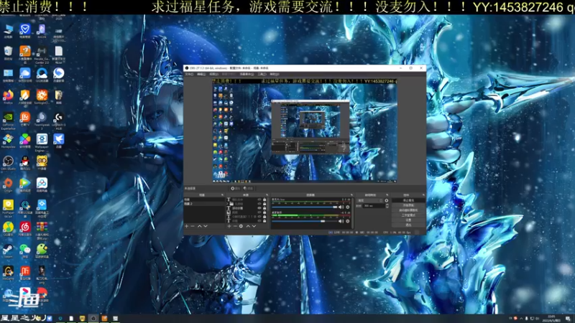Open the 视图 (View) menu in OBS
Viewport: 575px width, 323px height.
pos(213,74)
